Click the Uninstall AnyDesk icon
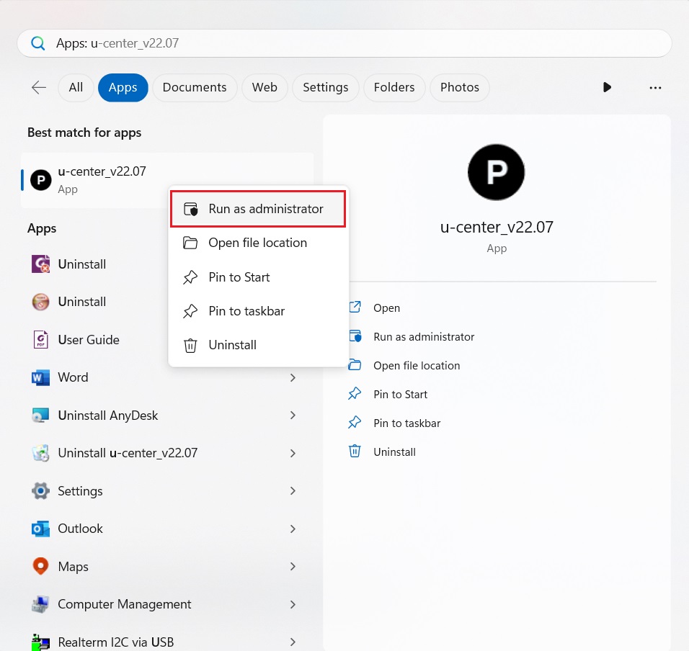The height and width of the screenshot is (651, 689). (x=40, y=416)
